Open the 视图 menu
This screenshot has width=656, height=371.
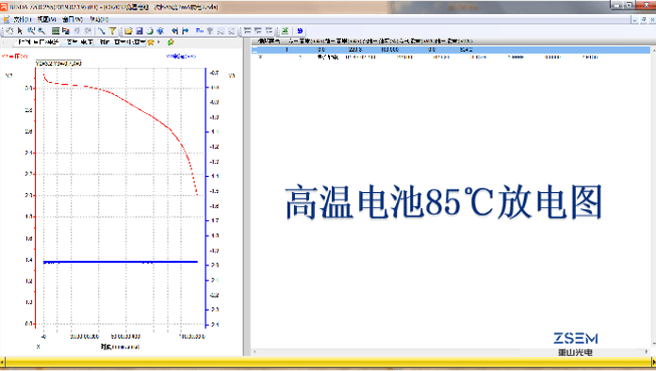[46, 19]
